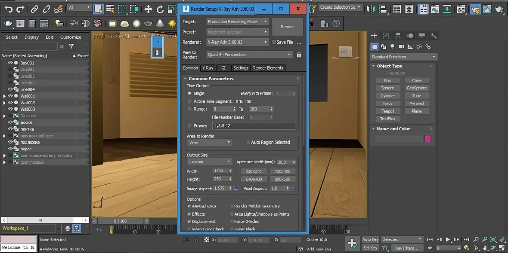Select the Rotate transform tool
The image size is (508, 253).
pos(160,9)
